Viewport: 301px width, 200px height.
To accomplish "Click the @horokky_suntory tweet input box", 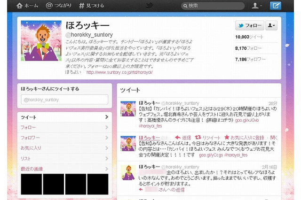I will point(64,100).
